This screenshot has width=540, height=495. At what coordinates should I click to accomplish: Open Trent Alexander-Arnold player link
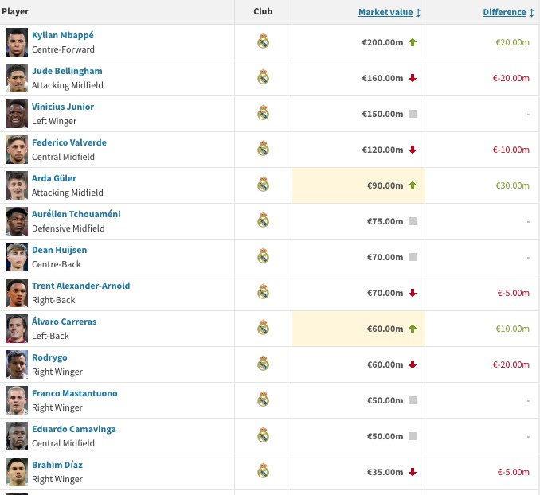pyautogui.click(x=80, y=286)
